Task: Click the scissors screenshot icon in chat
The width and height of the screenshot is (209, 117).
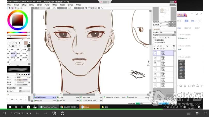Action: pos(185,86)
